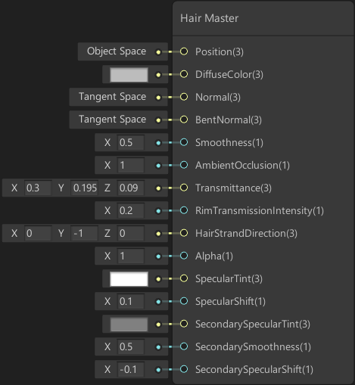The image size is (355, 385).
Task: Open the DiffuseColor gray color swatch
Action: pyautogui.click(x=129, y=75)
